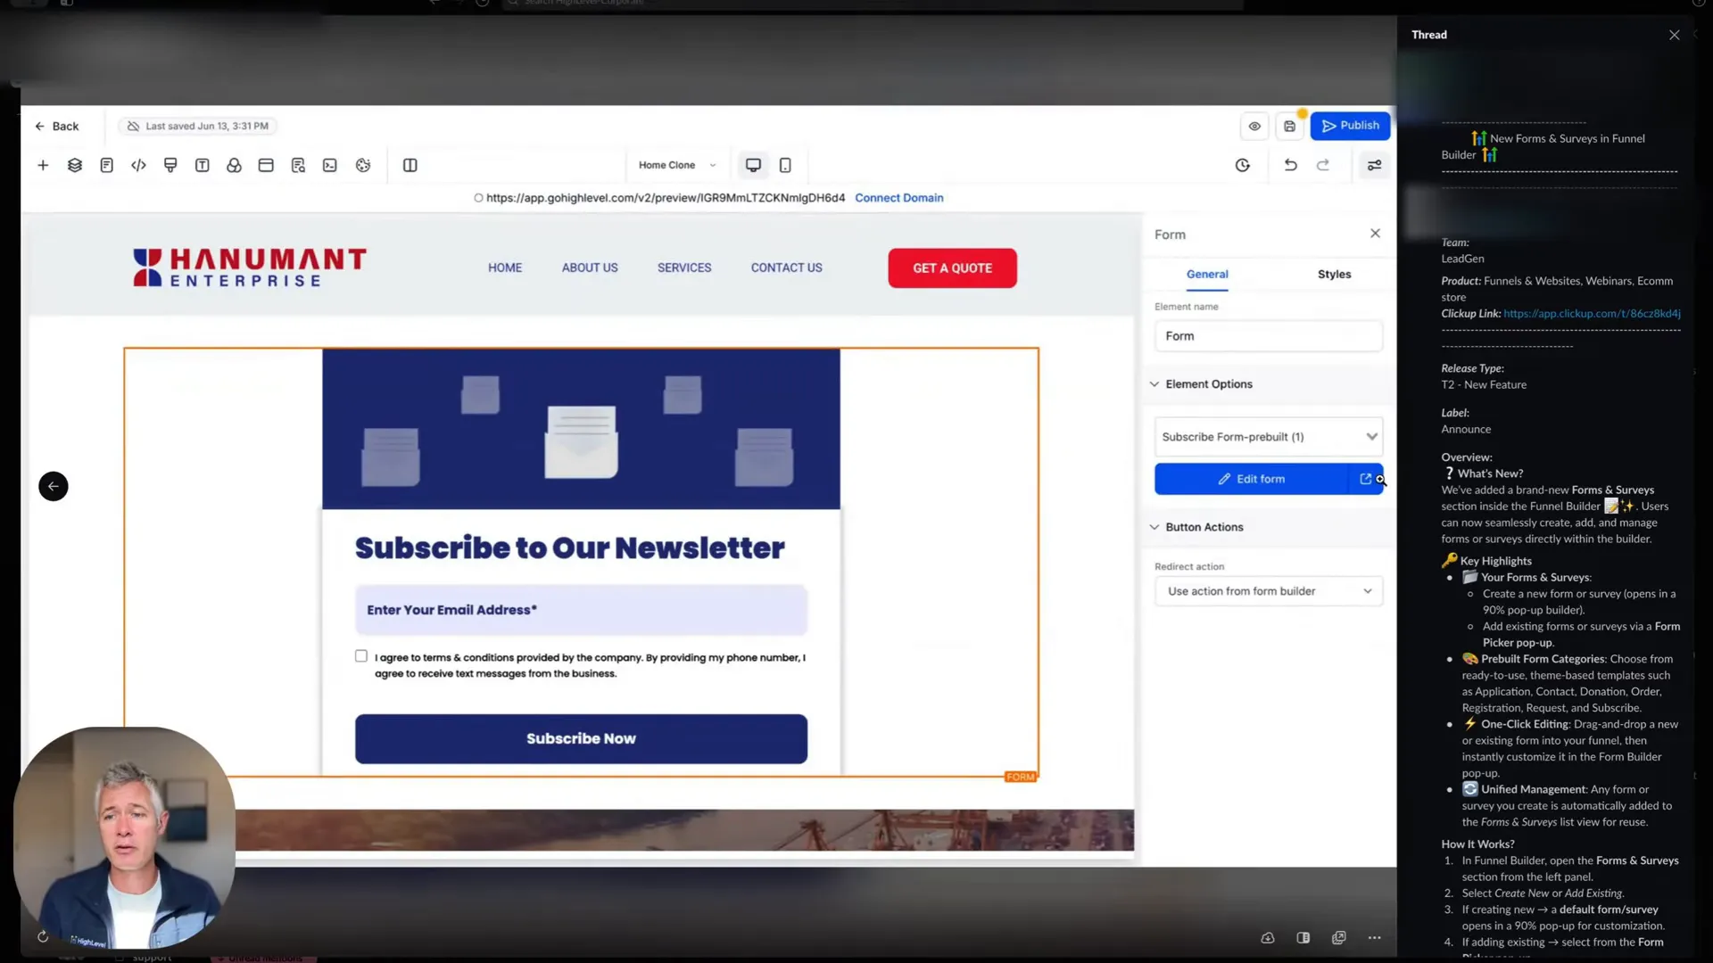The image size is (1713, 963).
Task: Save the page with floppy icon
Action: point(1289,126)
